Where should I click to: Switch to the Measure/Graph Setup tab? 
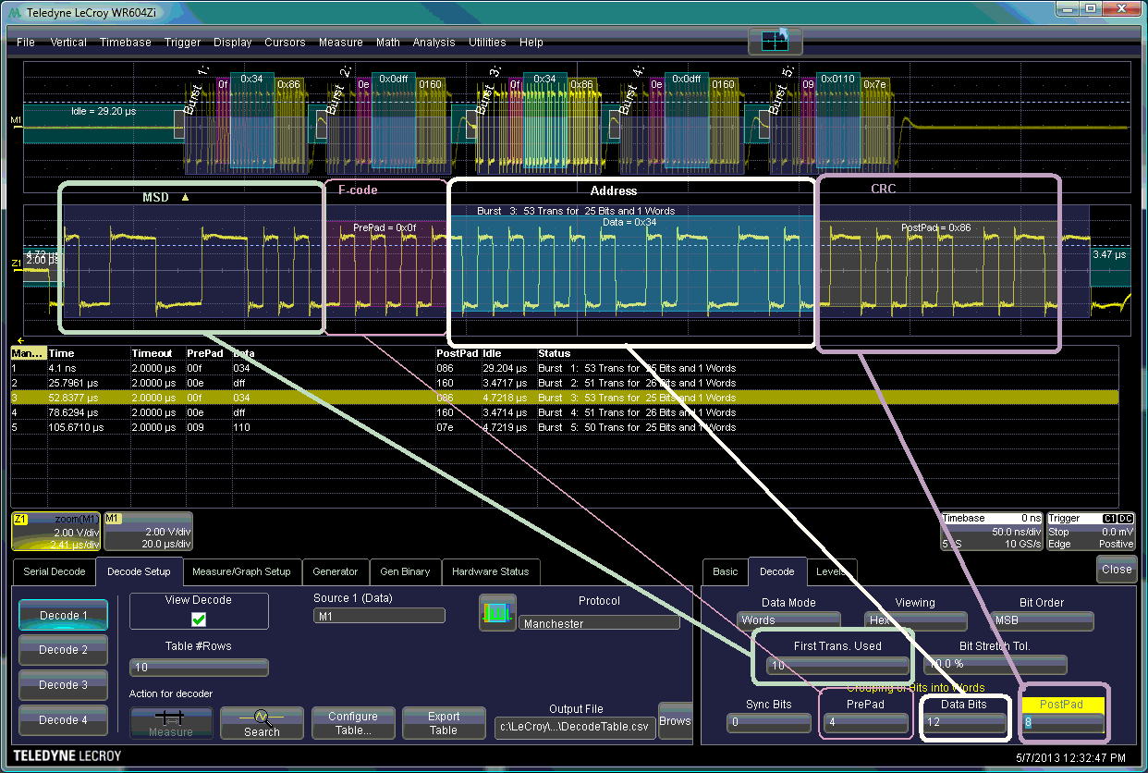click(241, 571)
